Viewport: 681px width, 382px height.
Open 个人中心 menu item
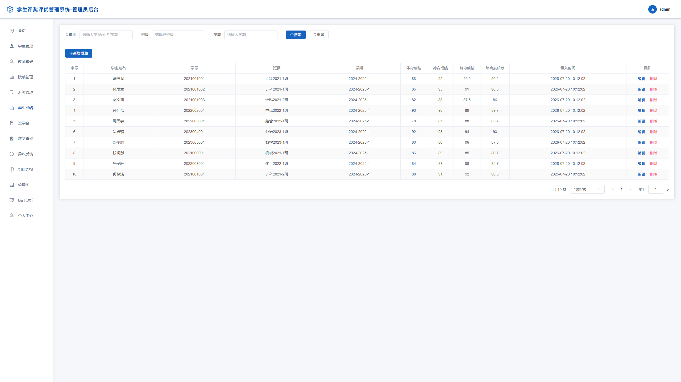click(x=26, y=216)
